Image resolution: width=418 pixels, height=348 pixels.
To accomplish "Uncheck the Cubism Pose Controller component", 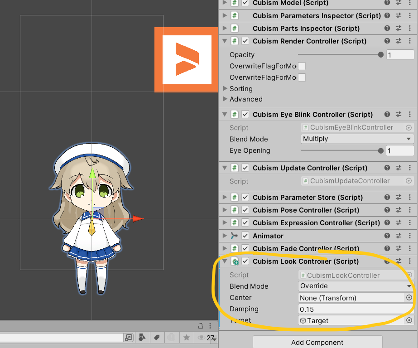I will 245,210.
